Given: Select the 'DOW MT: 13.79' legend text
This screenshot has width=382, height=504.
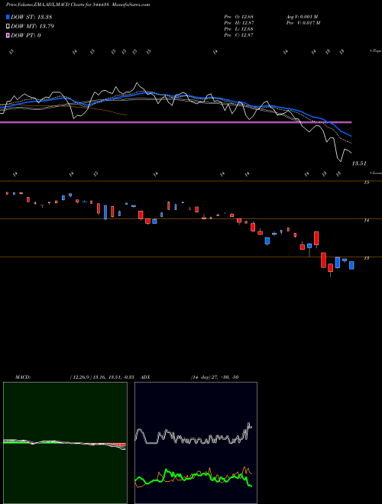Looking at the screenshot, I should [32, 27].
